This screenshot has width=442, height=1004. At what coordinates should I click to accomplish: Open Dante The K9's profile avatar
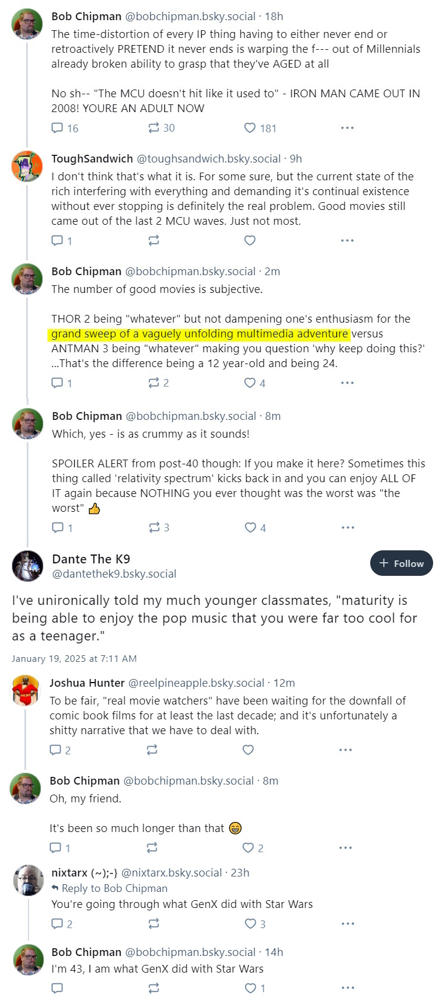point(27,566)
